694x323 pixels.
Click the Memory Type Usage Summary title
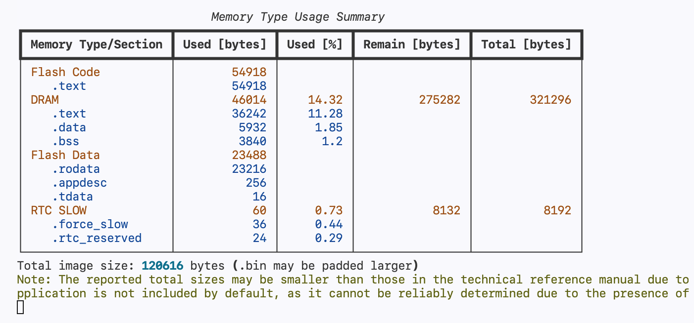tap(297, 17)
